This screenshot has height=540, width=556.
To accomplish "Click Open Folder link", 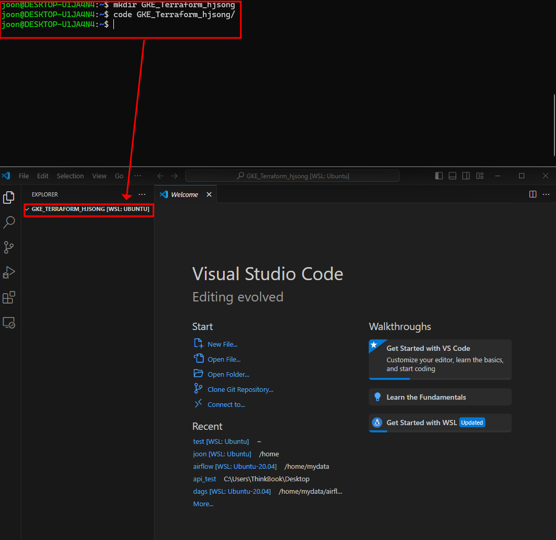I will click(228, 375).
